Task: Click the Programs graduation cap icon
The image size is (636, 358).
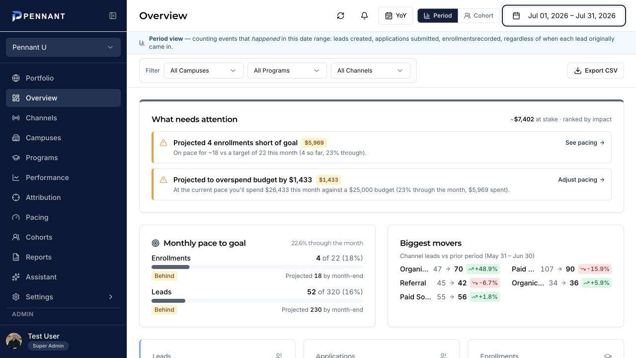Action: point(16,158)
